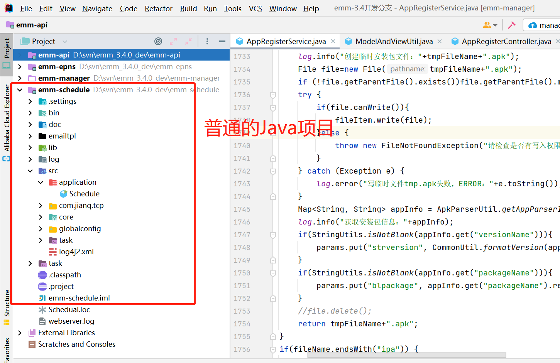Click the editor horizontal scrollbar

click(407, 355)
